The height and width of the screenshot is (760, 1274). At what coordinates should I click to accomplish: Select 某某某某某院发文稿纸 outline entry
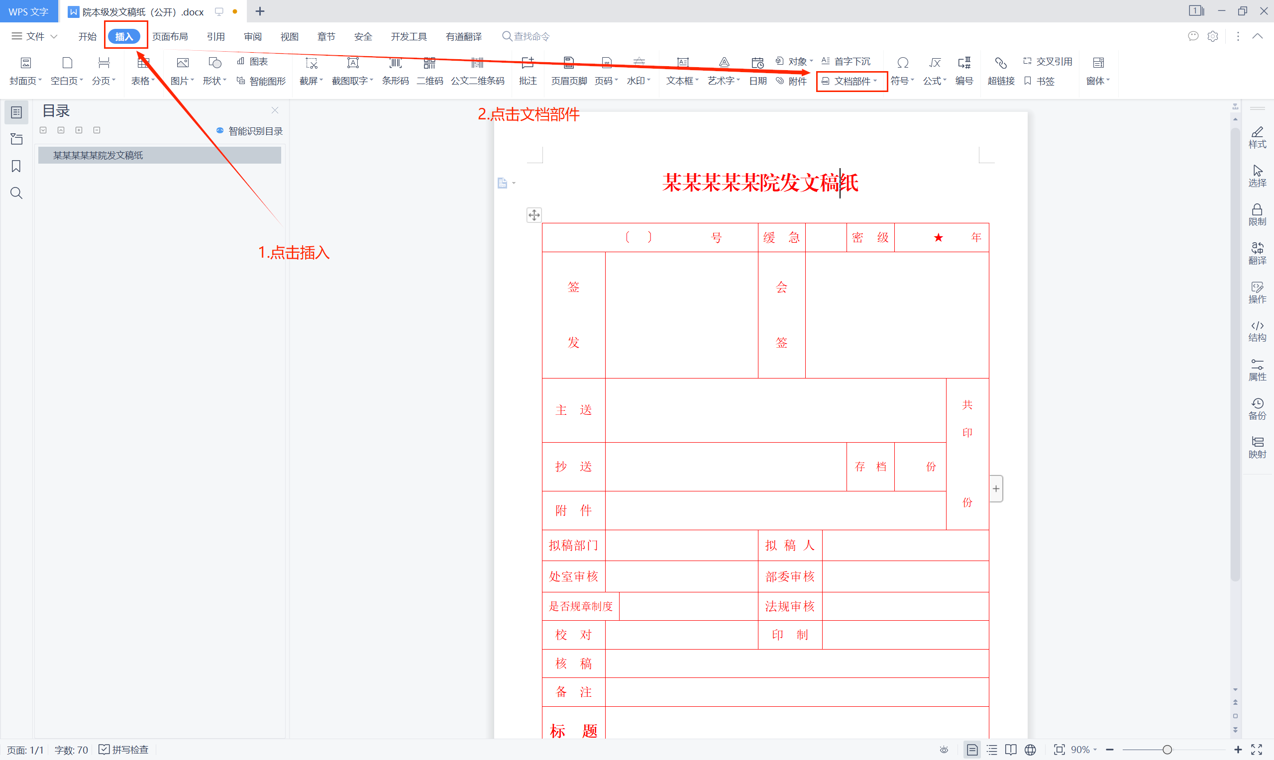[98, 155]
